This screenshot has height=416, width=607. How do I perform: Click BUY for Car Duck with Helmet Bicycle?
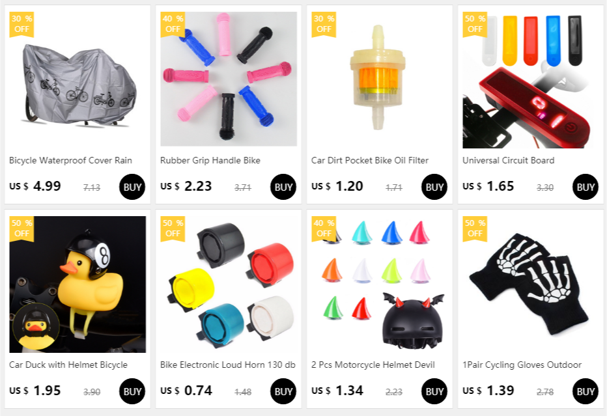(x=132, y=391)
